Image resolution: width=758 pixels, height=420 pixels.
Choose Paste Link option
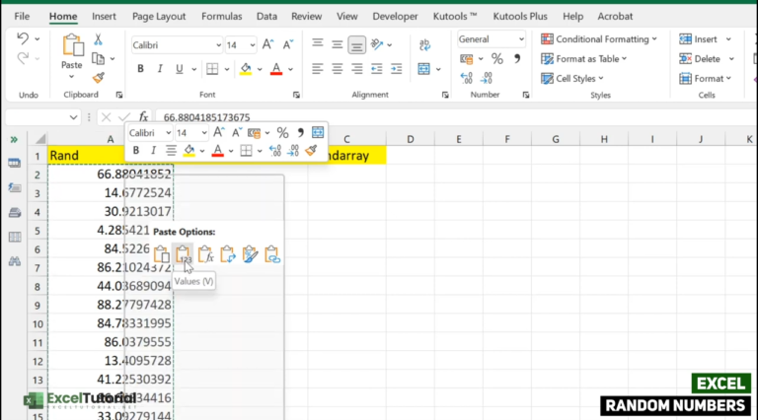tap(272, 254)
